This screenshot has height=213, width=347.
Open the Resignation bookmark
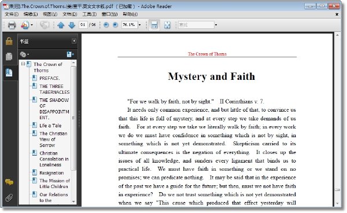click(x=51, y=173)
